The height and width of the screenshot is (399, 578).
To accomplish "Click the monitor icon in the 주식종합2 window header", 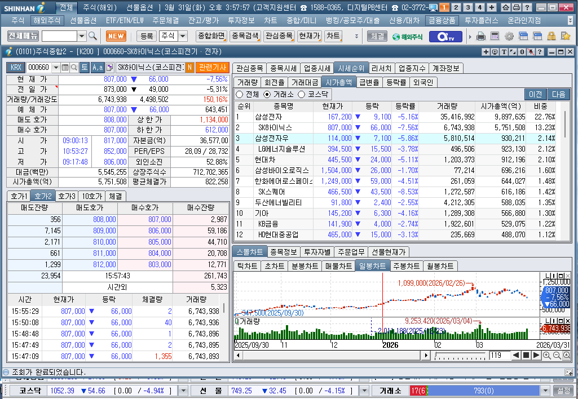I will [x=495, y=52].
